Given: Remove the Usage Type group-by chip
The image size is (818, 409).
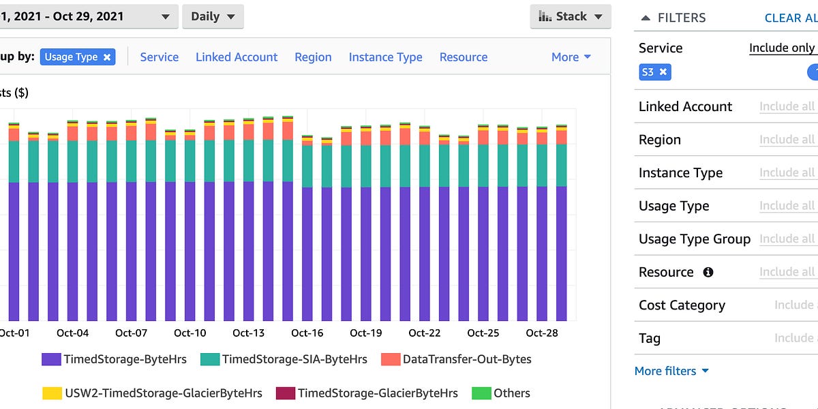Looking at the screenshot, I should [x=107, y=58].
